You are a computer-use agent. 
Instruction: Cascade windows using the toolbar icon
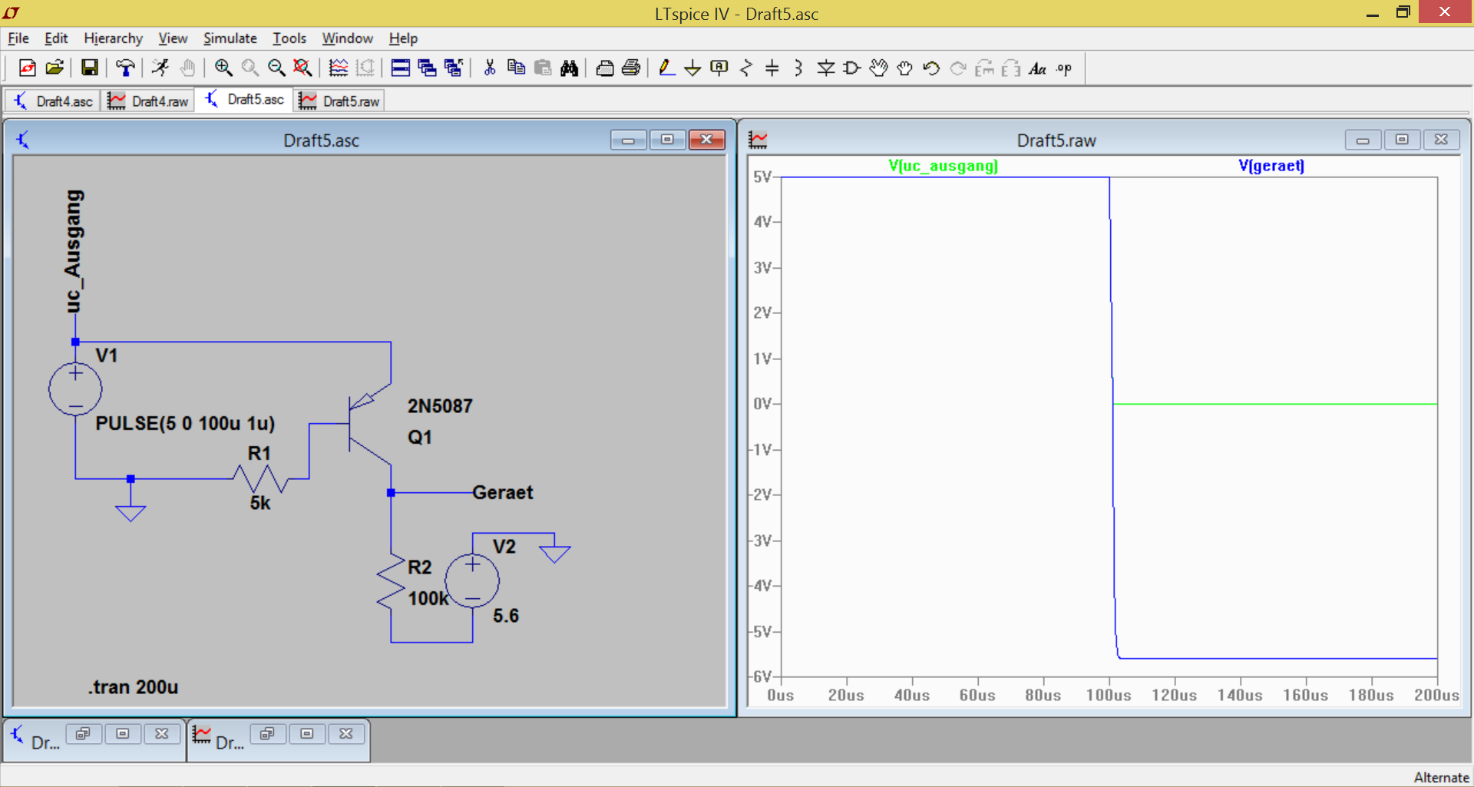point(428,68)
